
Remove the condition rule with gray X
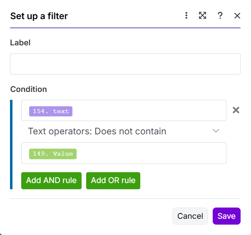coord(236,110)
